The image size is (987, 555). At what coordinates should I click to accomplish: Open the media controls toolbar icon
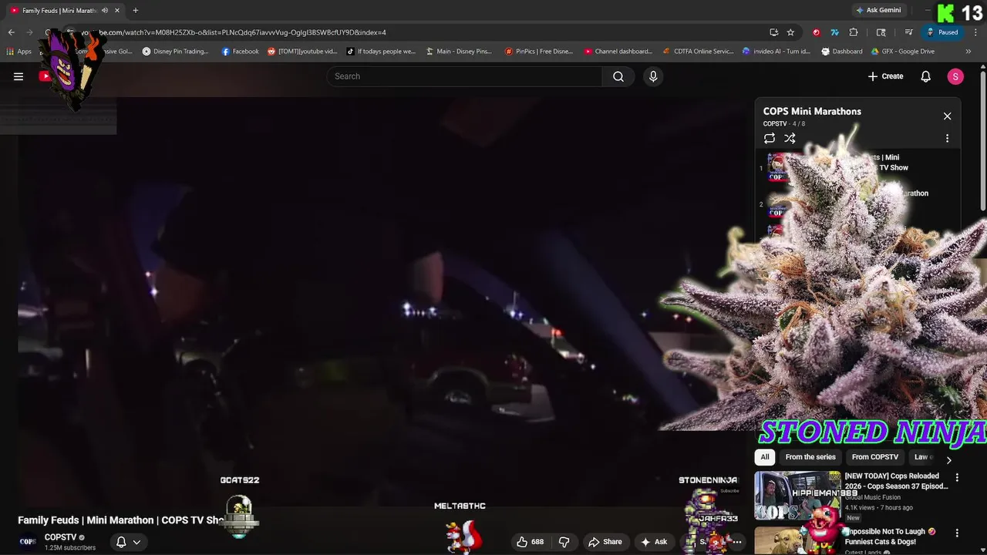pos(909,32)
